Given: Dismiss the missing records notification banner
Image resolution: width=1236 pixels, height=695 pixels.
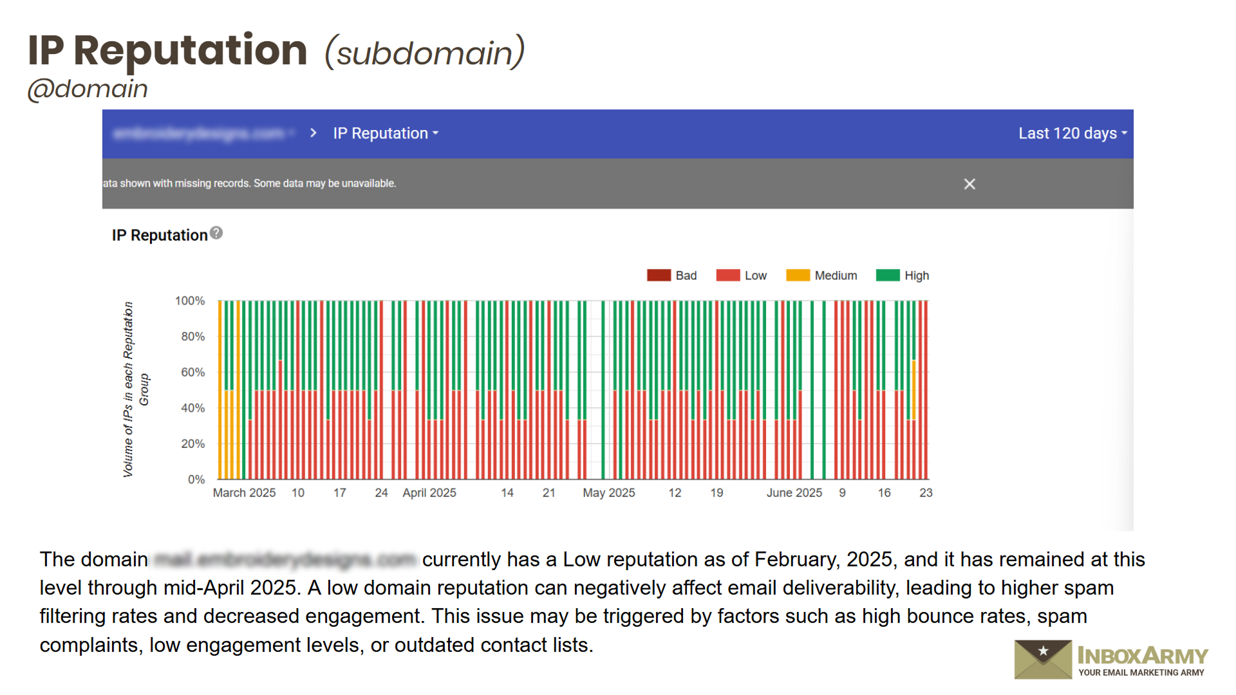Looking at the screenshot, I should coord(969,184).
